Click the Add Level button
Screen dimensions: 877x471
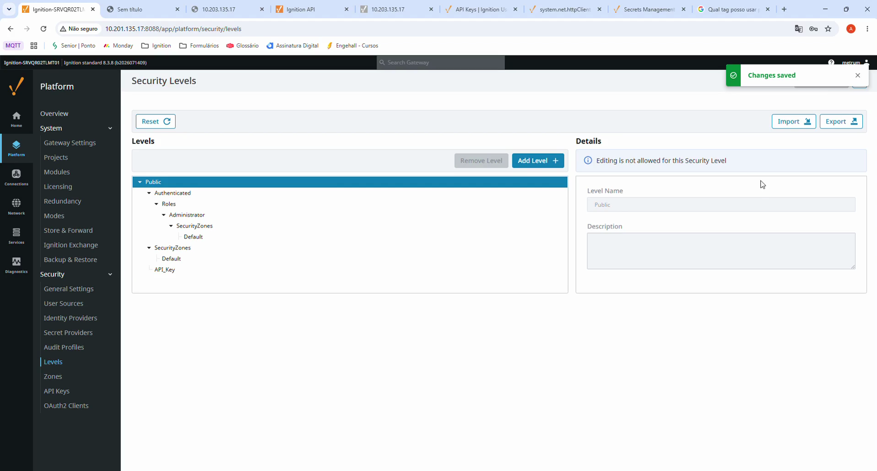click(538, 161)
